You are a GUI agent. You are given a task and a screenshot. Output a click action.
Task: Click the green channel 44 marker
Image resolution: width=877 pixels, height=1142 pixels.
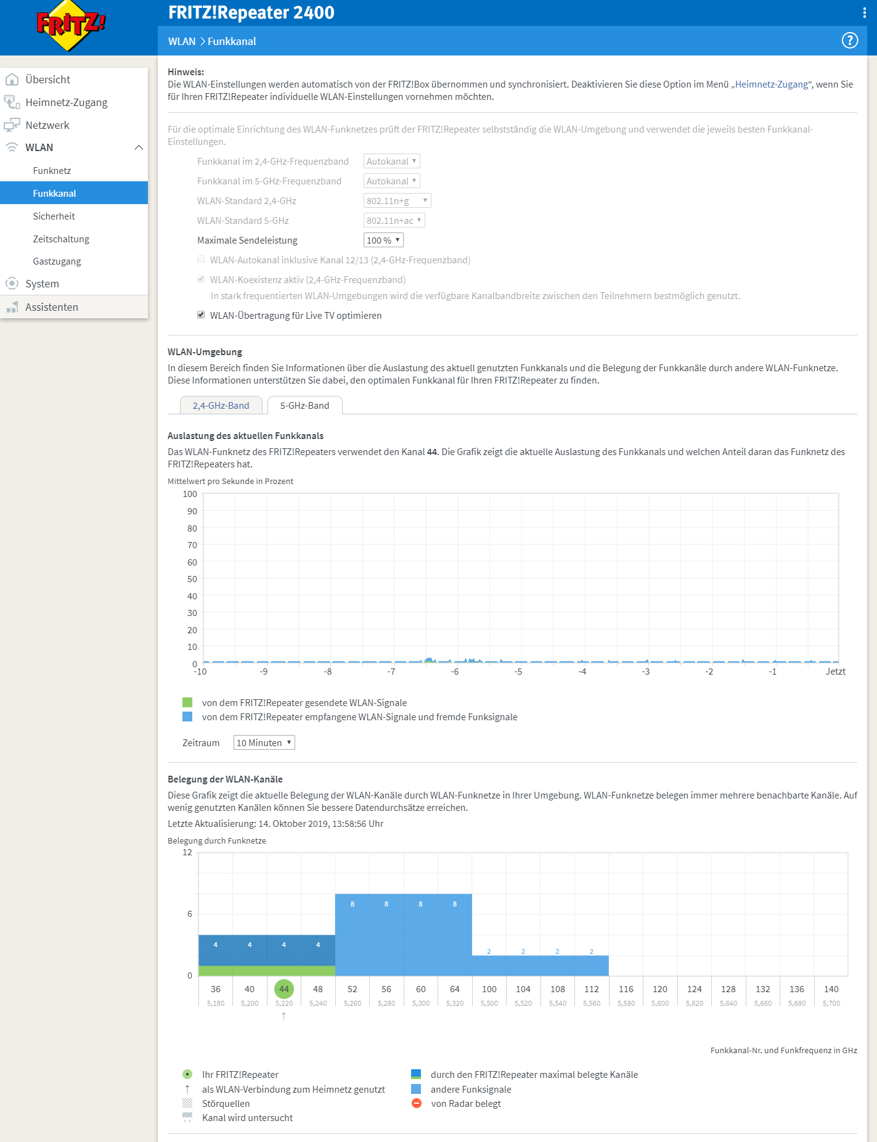pos(284,989)
